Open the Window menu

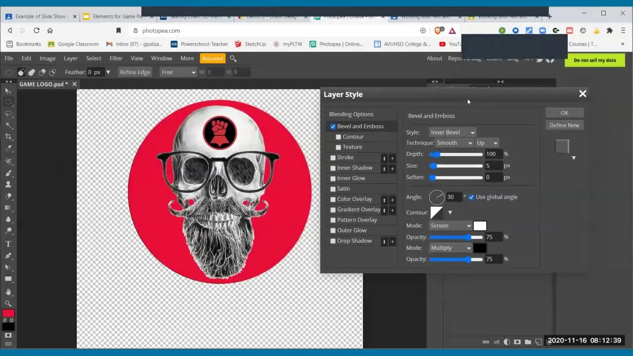pyautogui.click(x=162, y=58)
